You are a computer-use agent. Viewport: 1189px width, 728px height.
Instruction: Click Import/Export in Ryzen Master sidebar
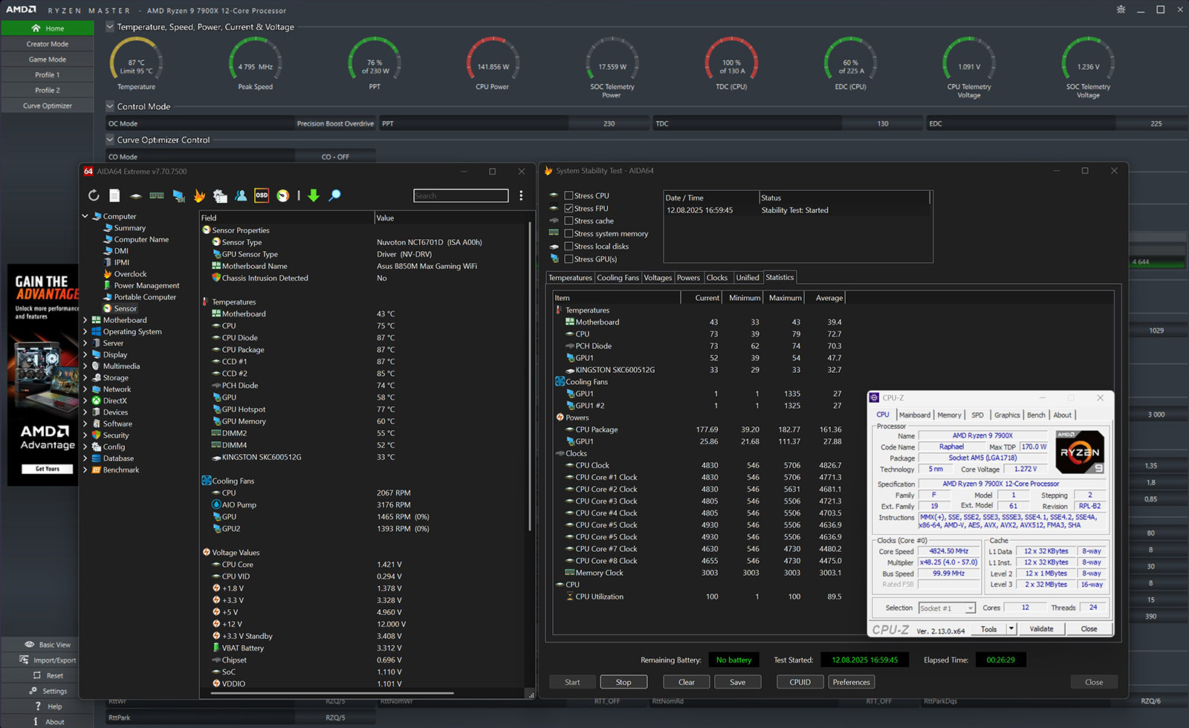pos(48,660)
